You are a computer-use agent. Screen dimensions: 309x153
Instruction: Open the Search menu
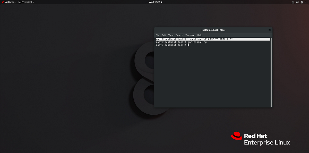point(179,35)
